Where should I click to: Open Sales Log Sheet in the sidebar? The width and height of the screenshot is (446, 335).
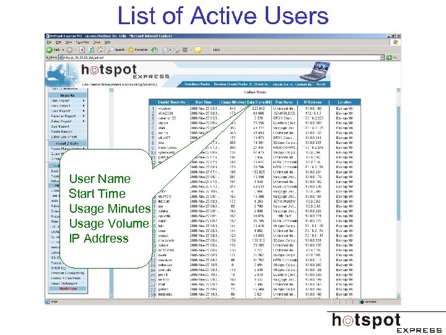(x=64, y=136)
